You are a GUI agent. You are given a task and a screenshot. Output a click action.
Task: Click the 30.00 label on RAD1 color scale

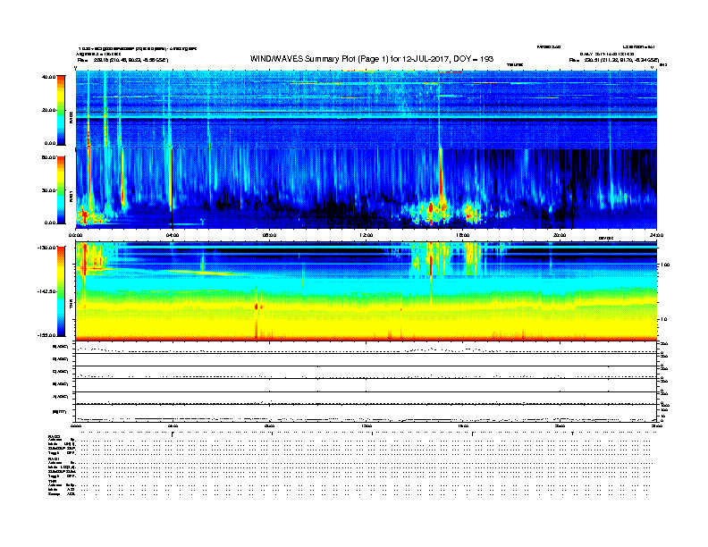pos(48,190)
